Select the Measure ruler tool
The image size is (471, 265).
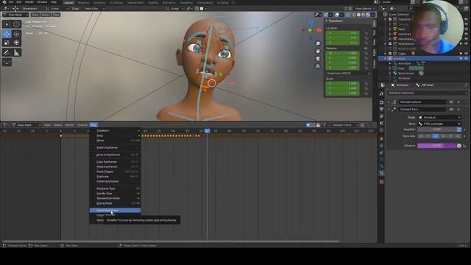click(16, 52)
